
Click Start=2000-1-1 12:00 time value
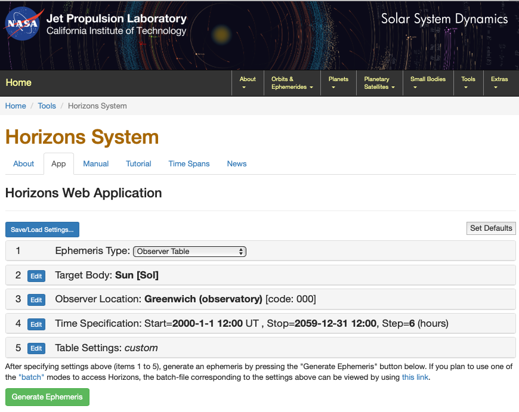click(202, 323)
